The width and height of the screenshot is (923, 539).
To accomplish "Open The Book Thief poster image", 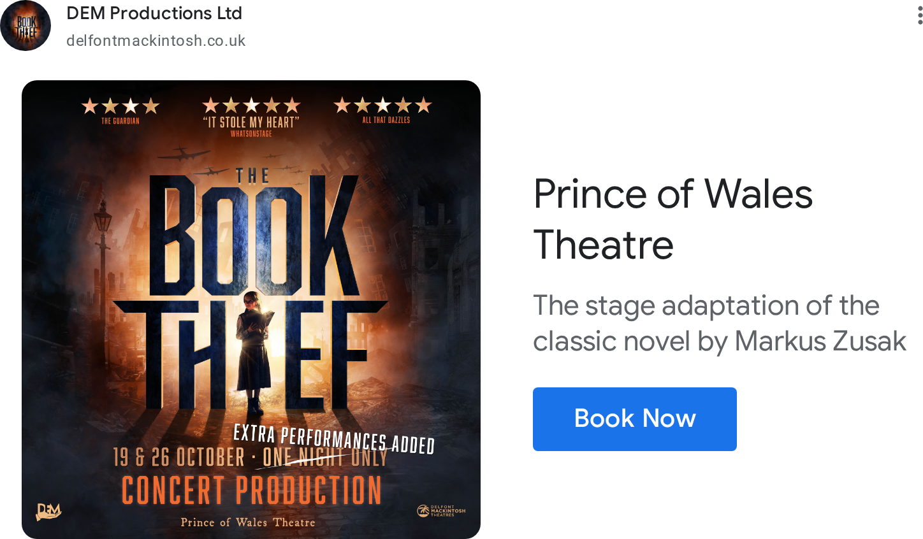I will pyautogui.click(x=251, y=310).
